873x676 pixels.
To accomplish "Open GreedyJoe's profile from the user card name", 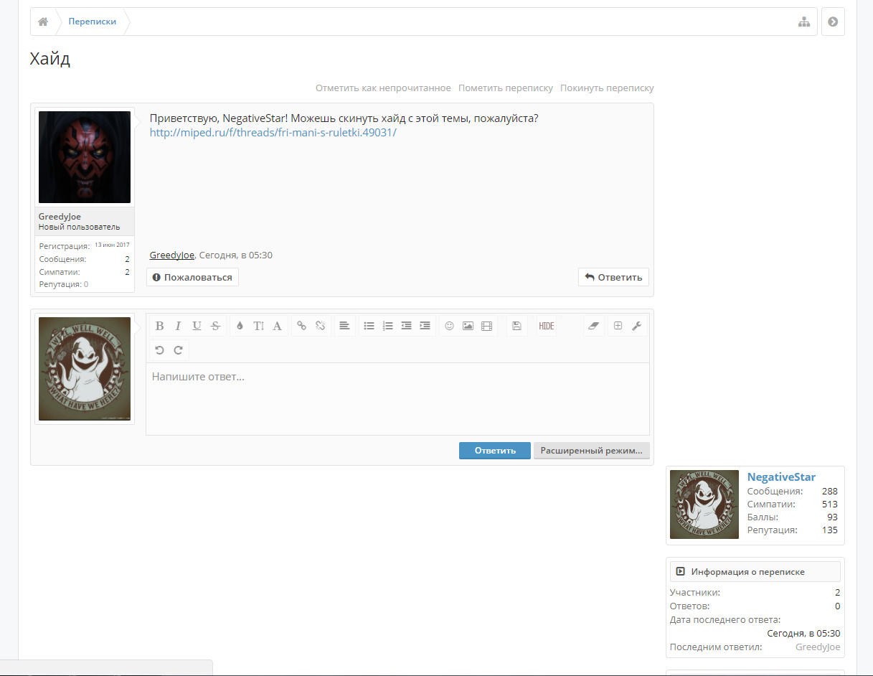I will tap(60, 217).
